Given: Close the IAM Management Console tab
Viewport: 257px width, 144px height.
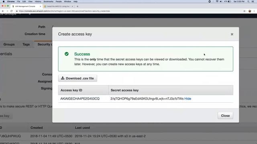Looking at the screenshot, I should (x=40, y=6).
